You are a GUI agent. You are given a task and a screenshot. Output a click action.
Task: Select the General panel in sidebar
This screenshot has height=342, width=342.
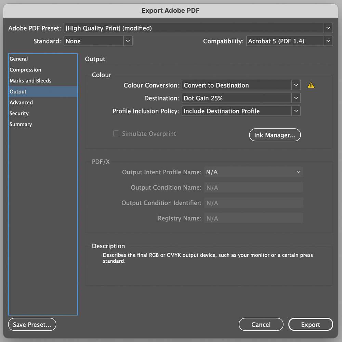click(43, 59)
